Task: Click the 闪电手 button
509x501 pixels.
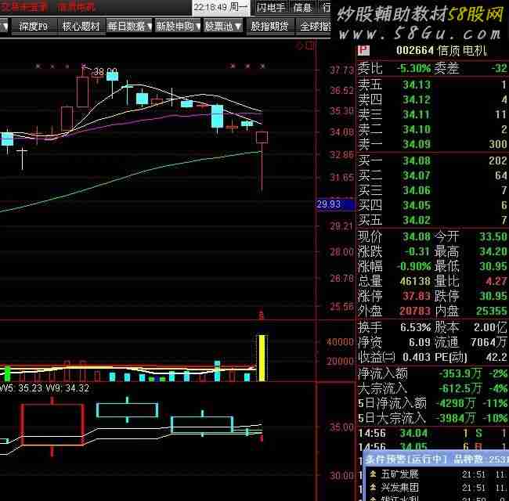Action: tap(270, 7)
